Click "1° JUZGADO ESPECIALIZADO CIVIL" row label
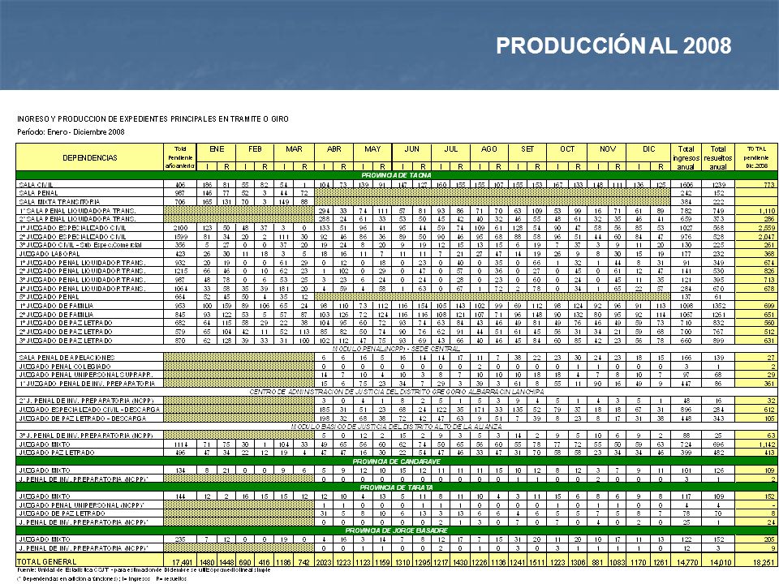The width and height of the screenshot is (779, 584). (x=72, y=228)
